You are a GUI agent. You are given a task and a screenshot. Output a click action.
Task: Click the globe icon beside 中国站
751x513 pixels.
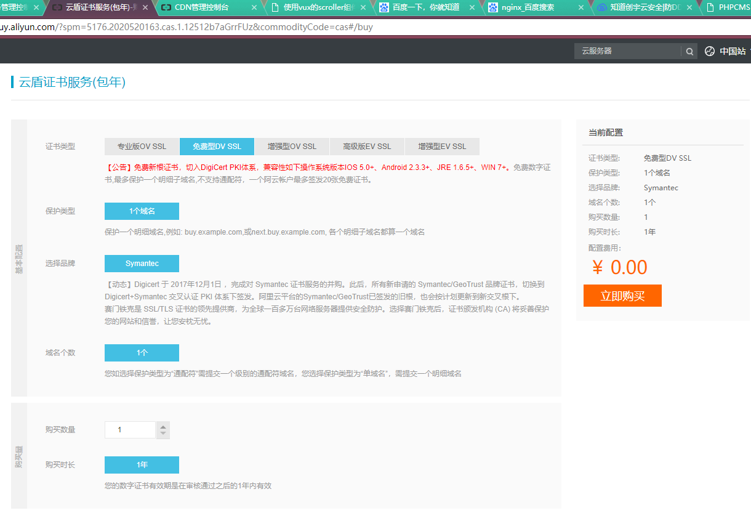(710, 51)
